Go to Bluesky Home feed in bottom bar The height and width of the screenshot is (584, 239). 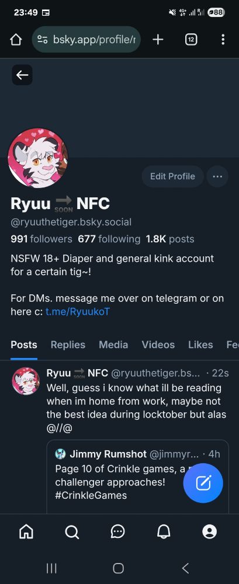coord(26,531)
